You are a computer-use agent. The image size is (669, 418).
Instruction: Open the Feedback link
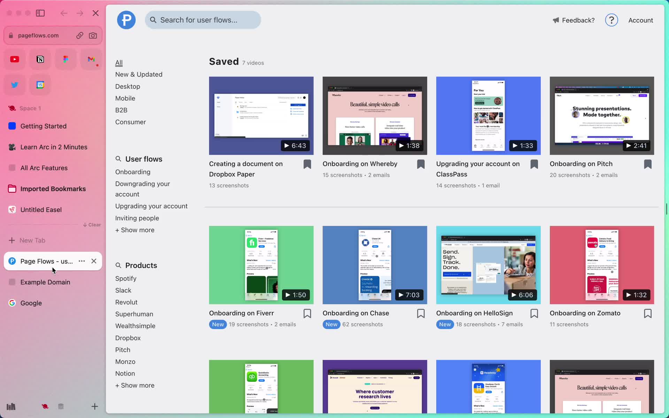click(574, 20)
